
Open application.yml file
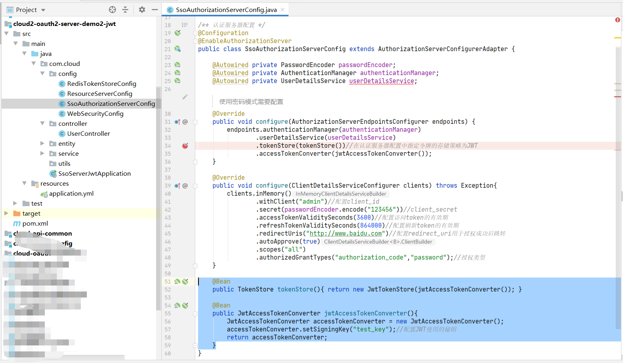point(71,193)
